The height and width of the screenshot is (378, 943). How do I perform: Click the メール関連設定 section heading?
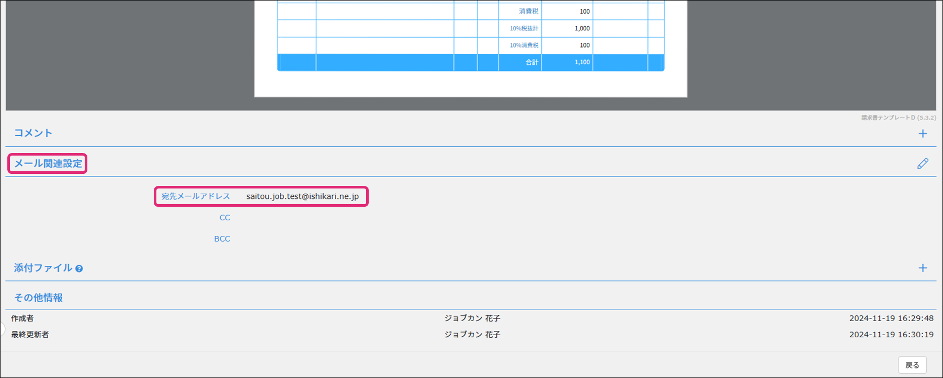[48, 163]
